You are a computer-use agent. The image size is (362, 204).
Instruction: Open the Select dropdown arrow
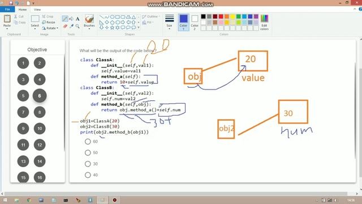tap(35, 29)
